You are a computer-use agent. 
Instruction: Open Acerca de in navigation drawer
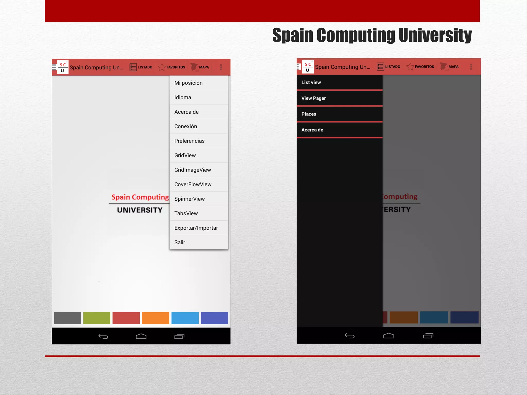(x=339, y=130)
